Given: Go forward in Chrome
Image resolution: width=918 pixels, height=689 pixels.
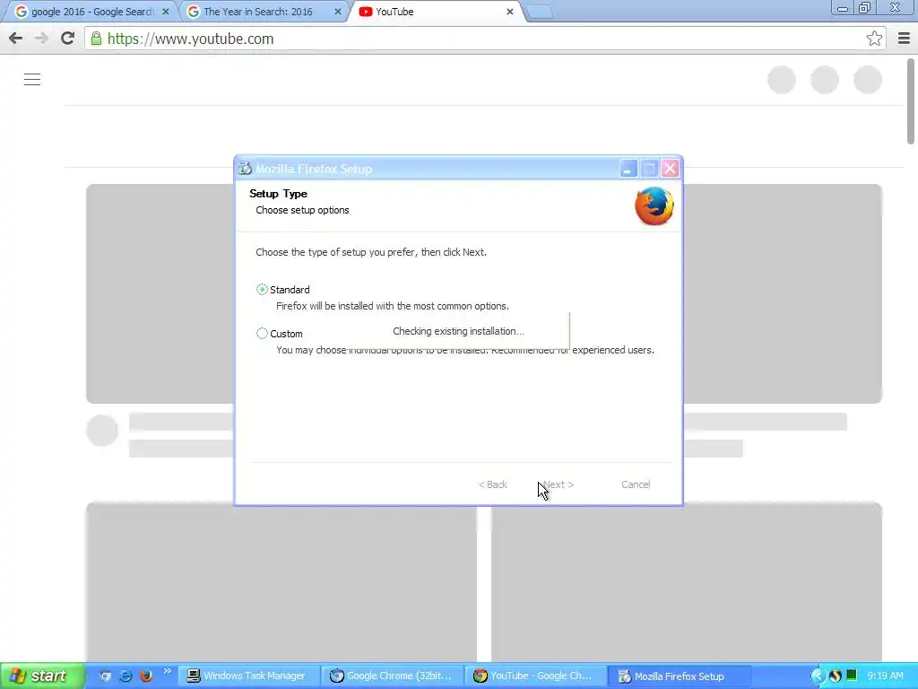Looking at the screenshot, I should click(x=41, y=39).
